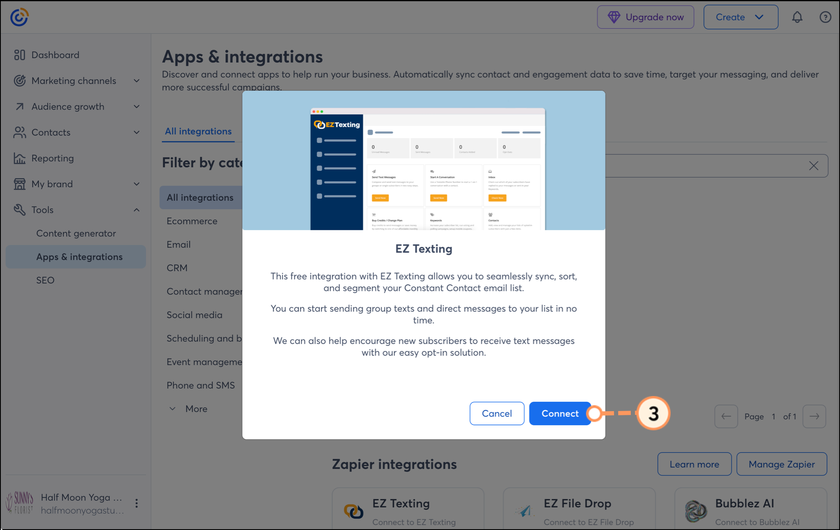The image size is (840, 530).
Task: Click the Contacts people icon
Action: [19, 132]
